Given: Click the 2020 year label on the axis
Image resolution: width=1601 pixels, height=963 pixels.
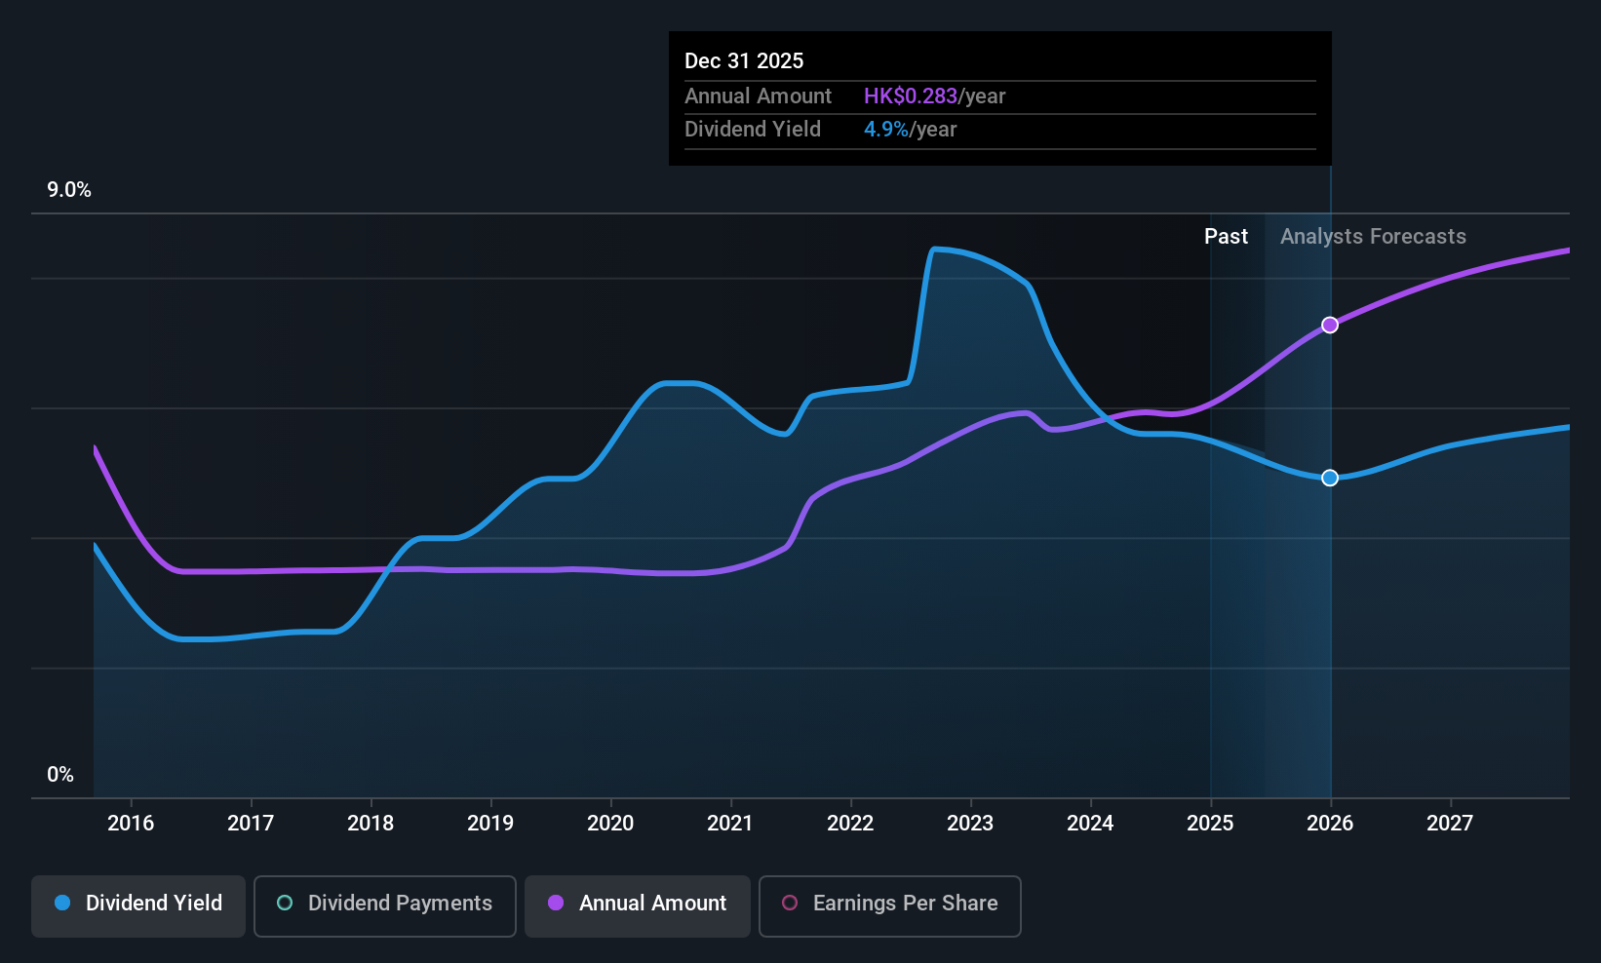Looking at the screenshot, I should [610, 824].
